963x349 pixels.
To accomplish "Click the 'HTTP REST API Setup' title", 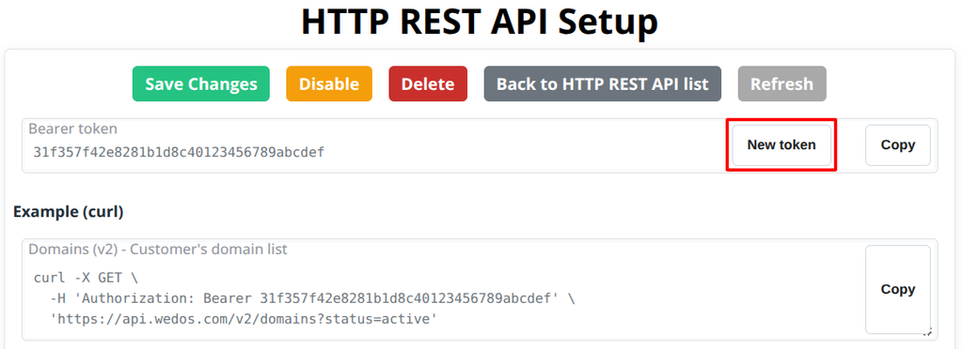I will pos(480,22).
